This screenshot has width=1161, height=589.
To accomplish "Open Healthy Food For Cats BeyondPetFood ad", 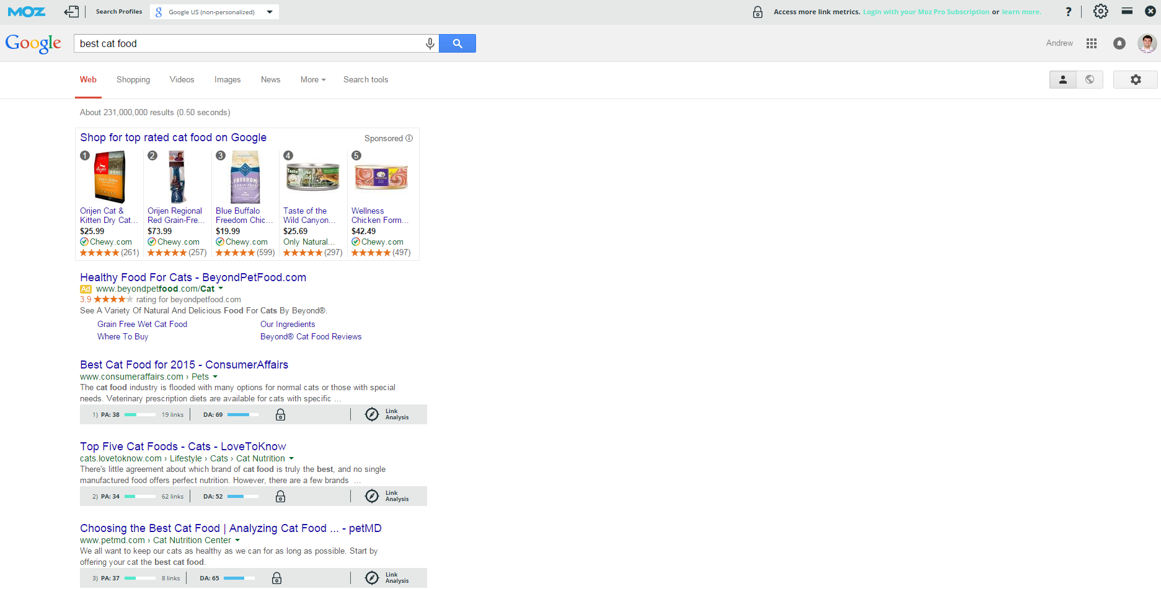I will 193,277.
